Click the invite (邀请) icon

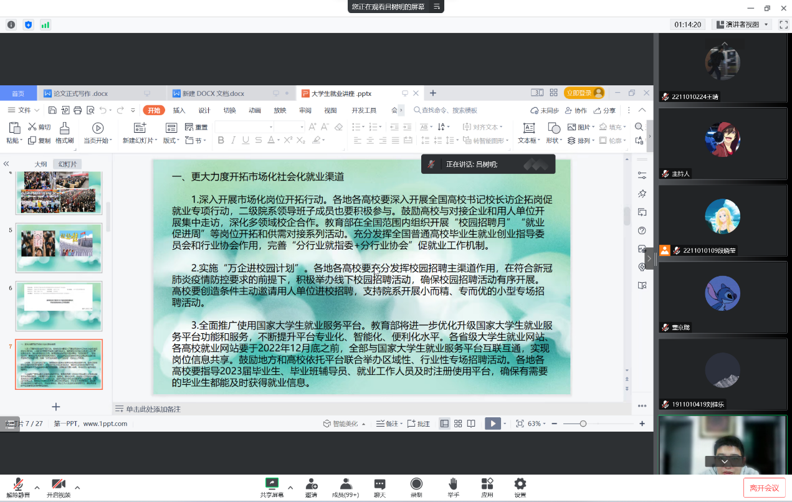point(311,486)
